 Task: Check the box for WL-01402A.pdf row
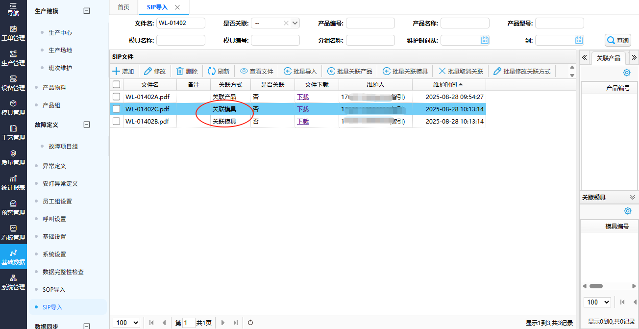pyautogui.click(x=117, y=97)
